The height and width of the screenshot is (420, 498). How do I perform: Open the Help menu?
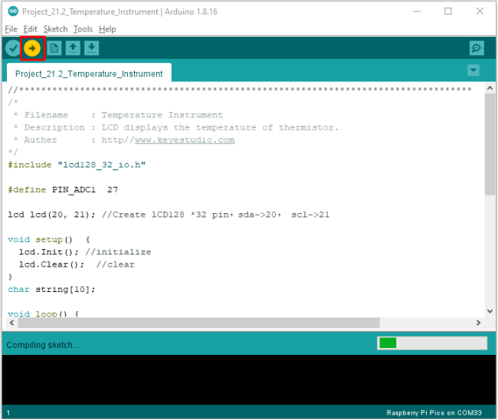(107, 29)
